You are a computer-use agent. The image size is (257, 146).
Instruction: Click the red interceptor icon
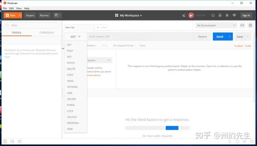tap(191, 15)
